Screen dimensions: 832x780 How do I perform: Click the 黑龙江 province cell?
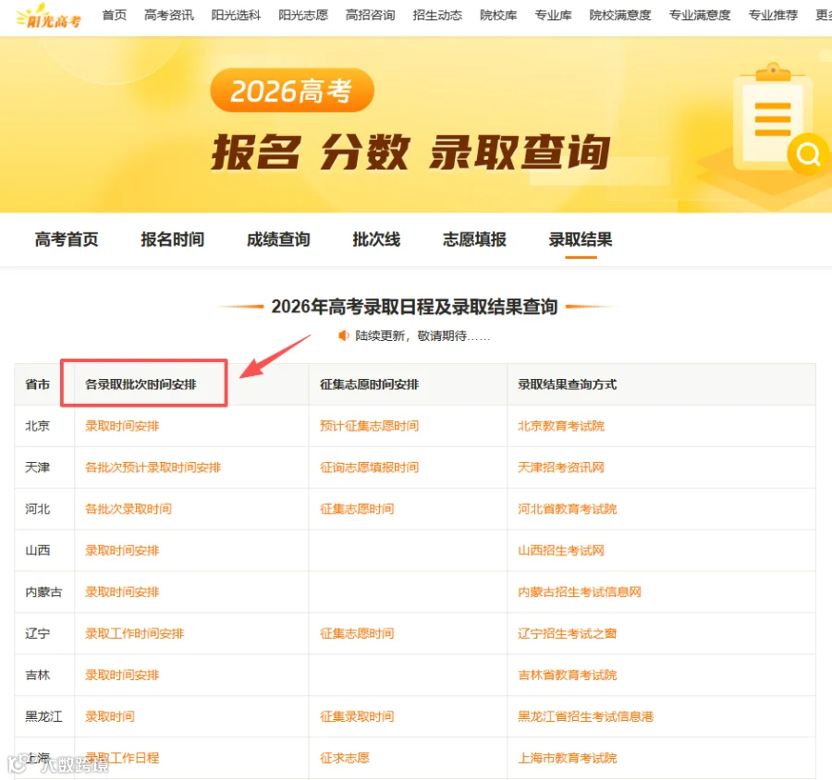[x=43, y=716]
